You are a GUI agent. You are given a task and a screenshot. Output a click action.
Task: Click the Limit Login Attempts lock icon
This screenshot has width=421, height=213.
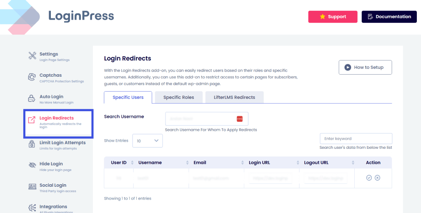[x=32, y=144]
